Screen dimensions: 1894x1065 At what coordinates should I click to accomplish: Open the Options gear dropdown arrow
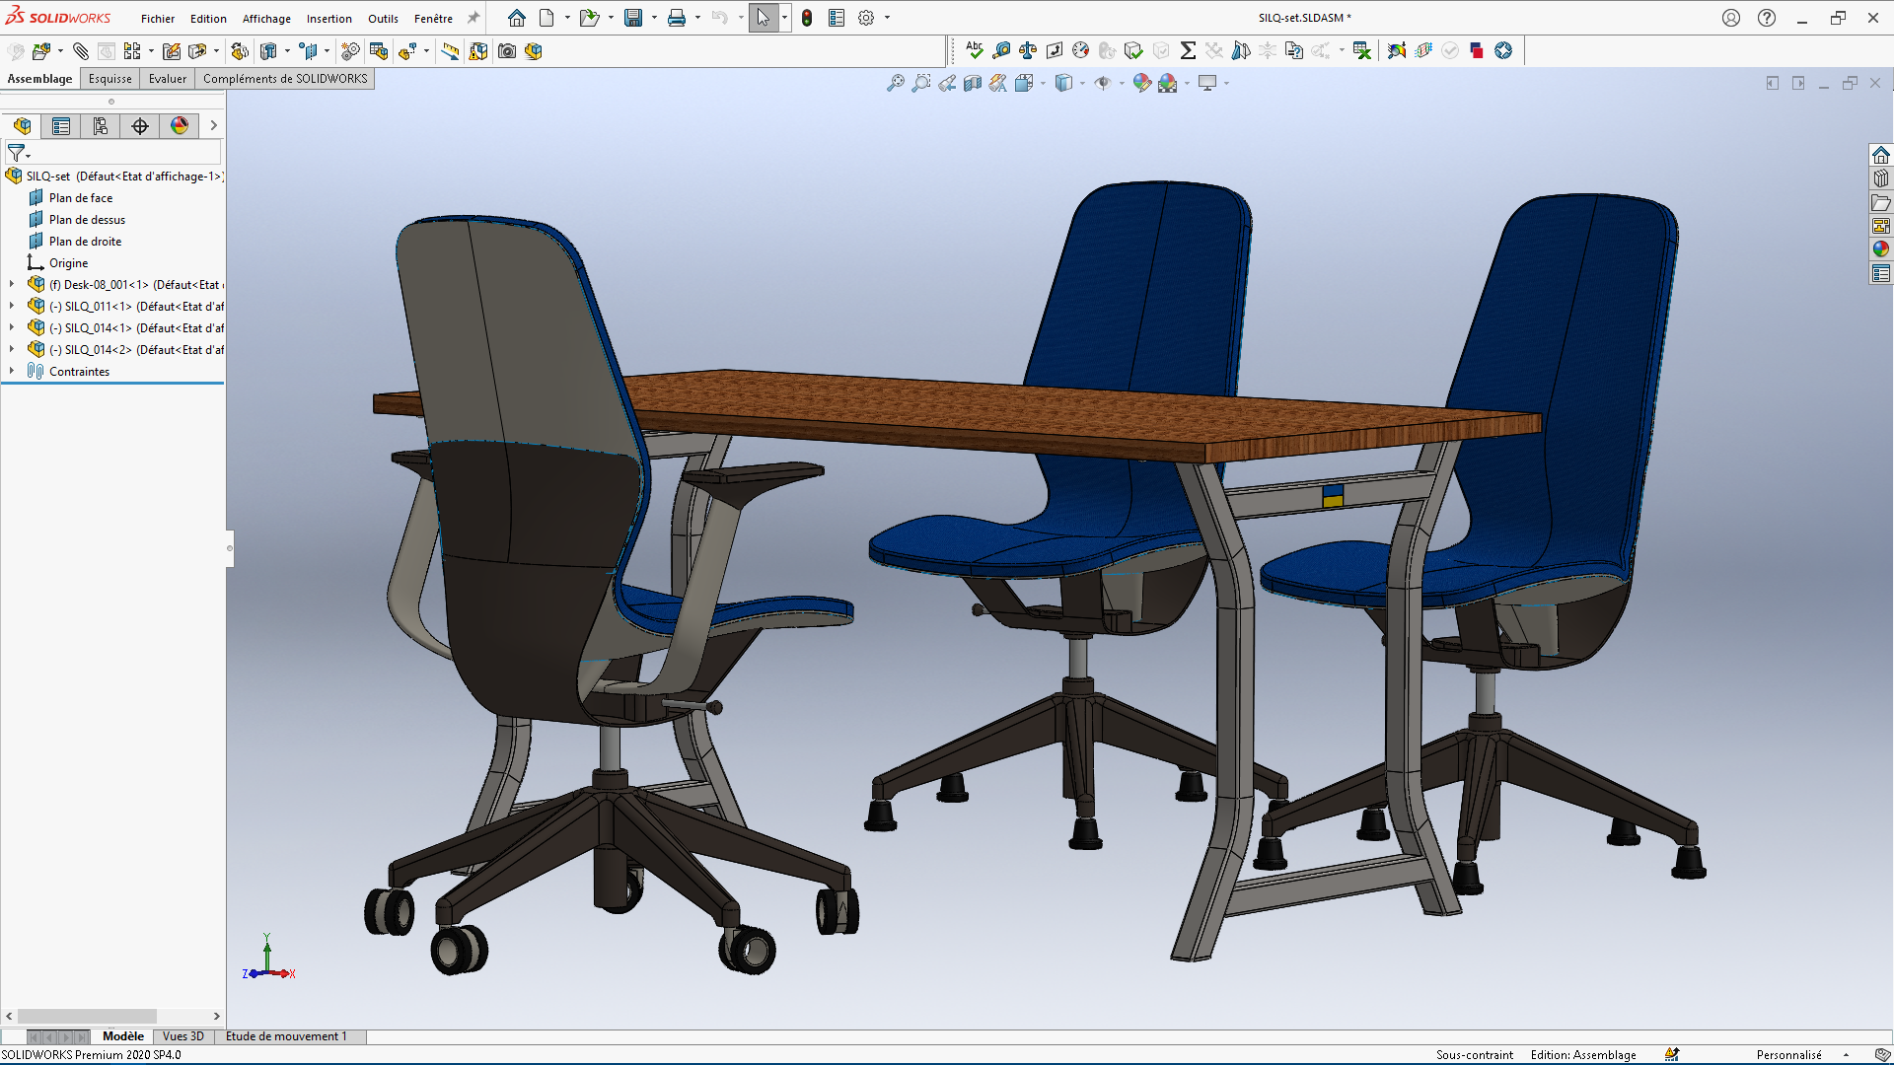[x=887, y=18]
